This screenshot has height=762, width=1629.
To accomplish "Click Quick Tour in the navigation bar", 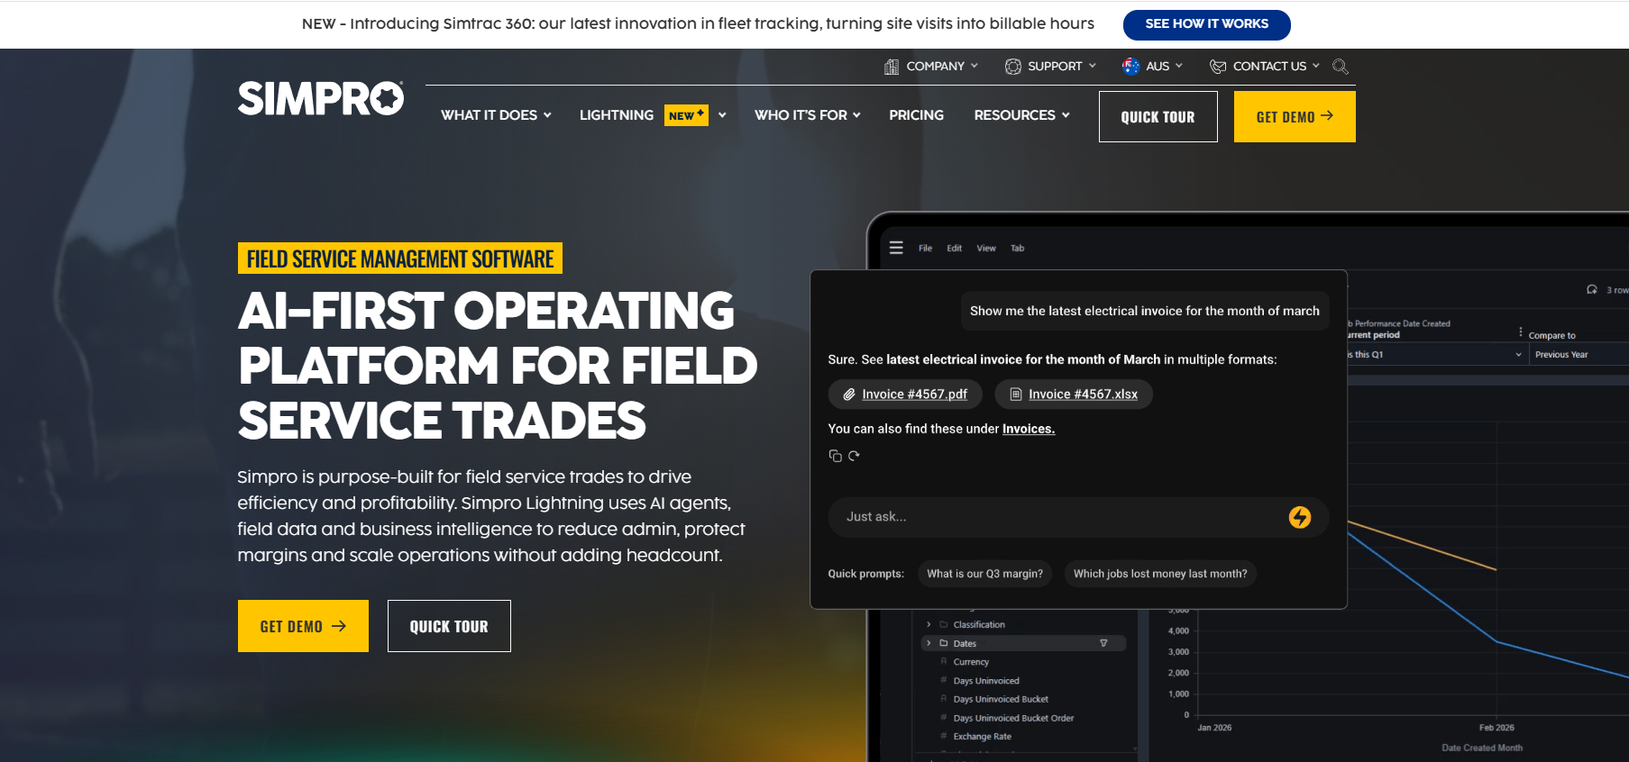I will [x=1158, y=116].
